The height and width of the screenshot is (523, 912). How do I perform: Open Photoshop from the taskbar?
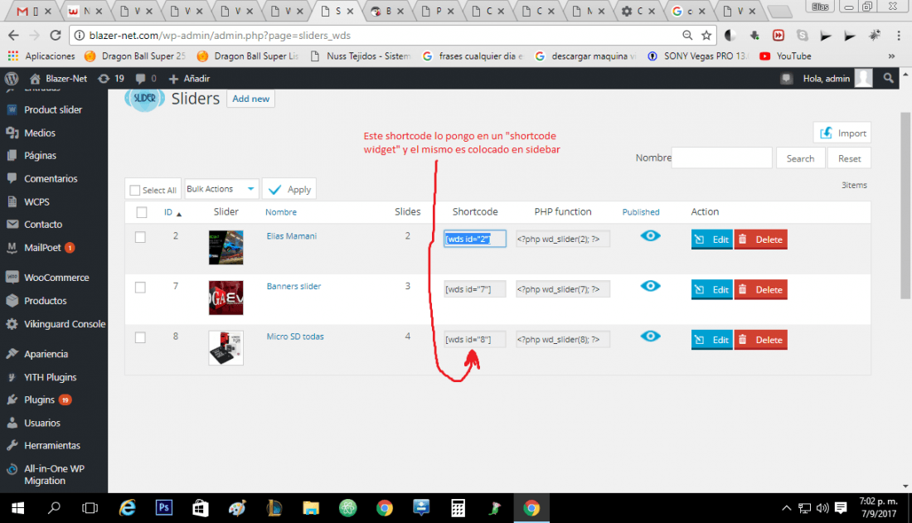[x=164, y=508]
